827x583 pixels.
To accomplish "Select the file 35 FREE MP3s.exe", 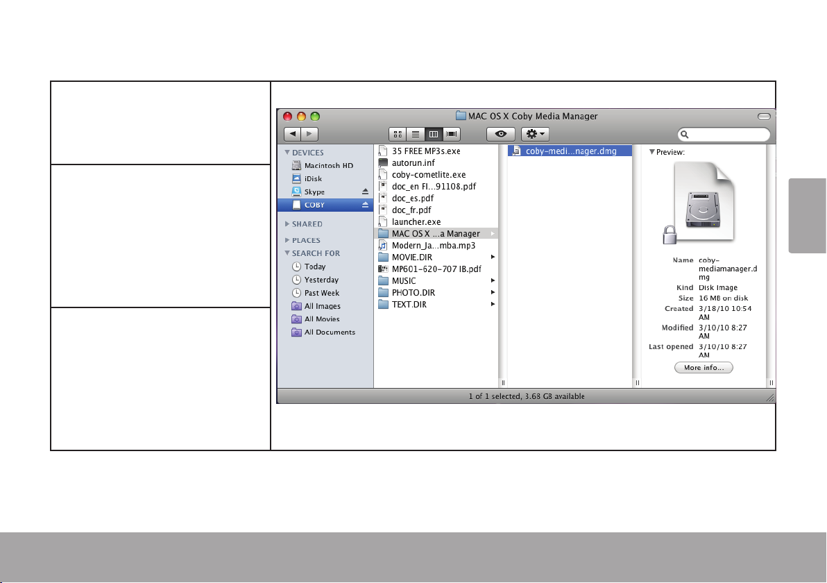I will (x=436, y=151).
